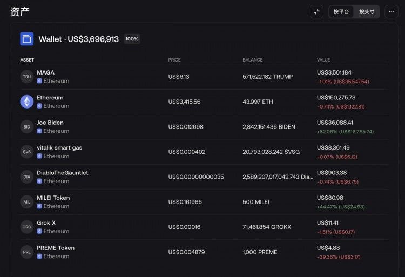Select the Grok X asset name
Screen dimensions: 405x277
click(46, 223)
